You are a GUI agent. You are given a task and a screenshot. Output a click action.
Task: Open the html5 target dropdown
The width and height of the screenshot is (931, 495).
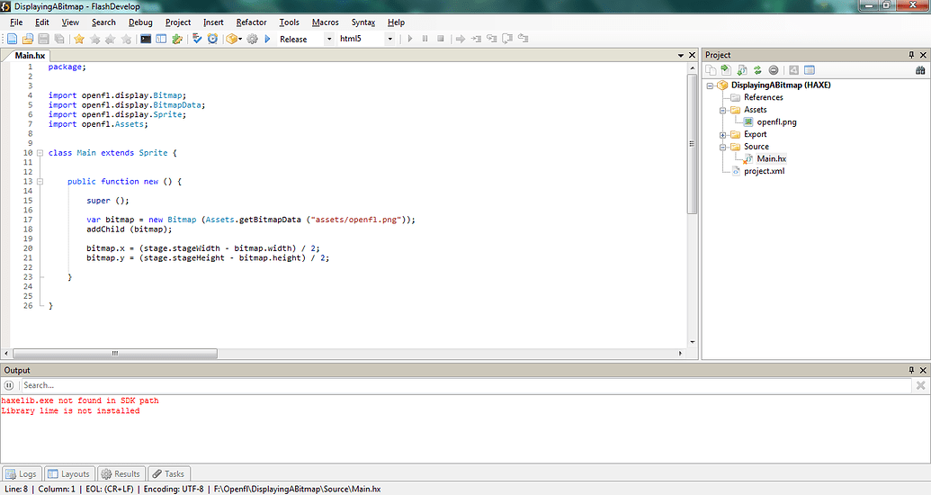[390, 39]
